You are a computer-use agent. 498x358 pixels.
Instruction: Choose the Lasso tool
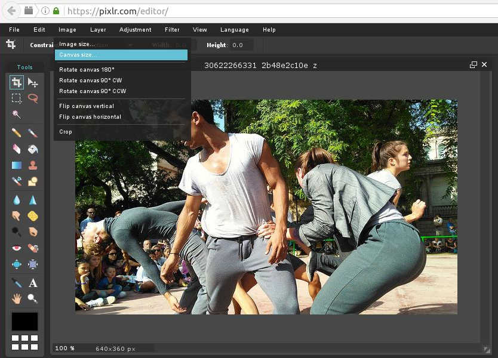(x=33, y=98)
